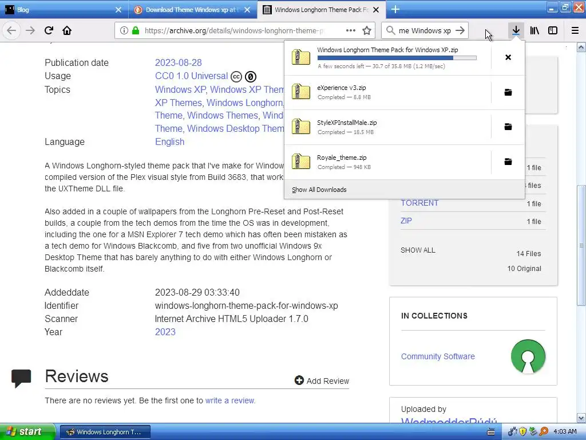This screenshot has height=440, width=586.
Task: Show sidebars toolbar button
Action: tap(553, 30)
